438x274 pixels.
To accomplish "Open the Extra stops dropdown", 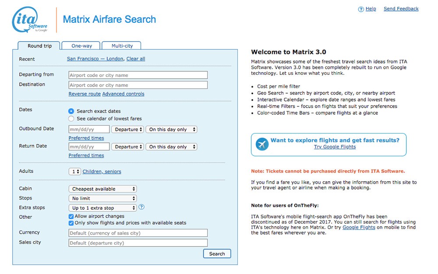I will click(x=102, y=208).
